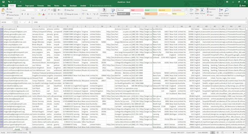248x134 pixels.
Task: Switch to the Formulas tab
Action: (40, 5)
